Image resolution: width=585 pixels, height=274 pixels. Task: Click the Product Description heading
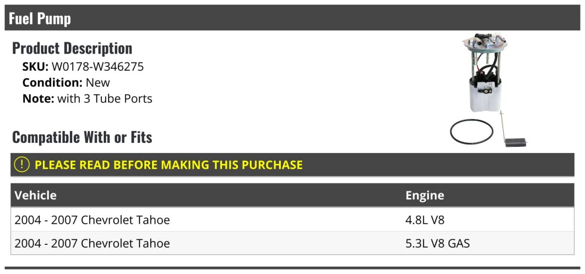(x=72, y=48)
